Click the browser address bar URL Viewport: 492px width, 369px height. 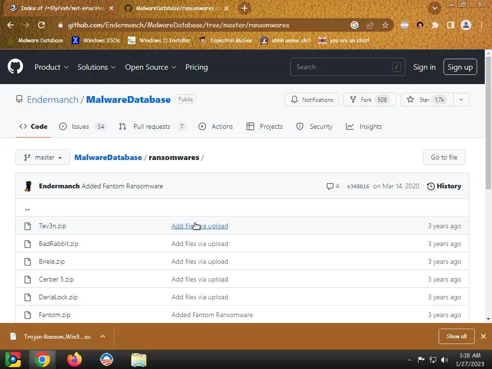178,25
